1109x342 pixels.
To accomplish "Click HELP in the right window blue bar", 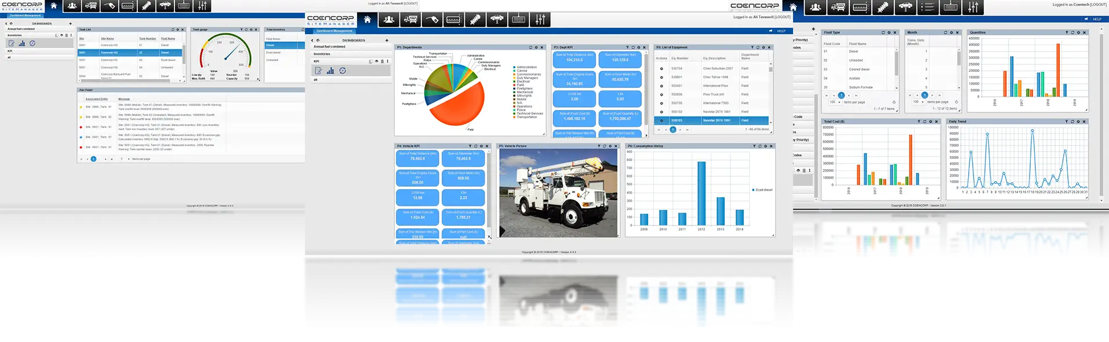I will point(1097,19).
